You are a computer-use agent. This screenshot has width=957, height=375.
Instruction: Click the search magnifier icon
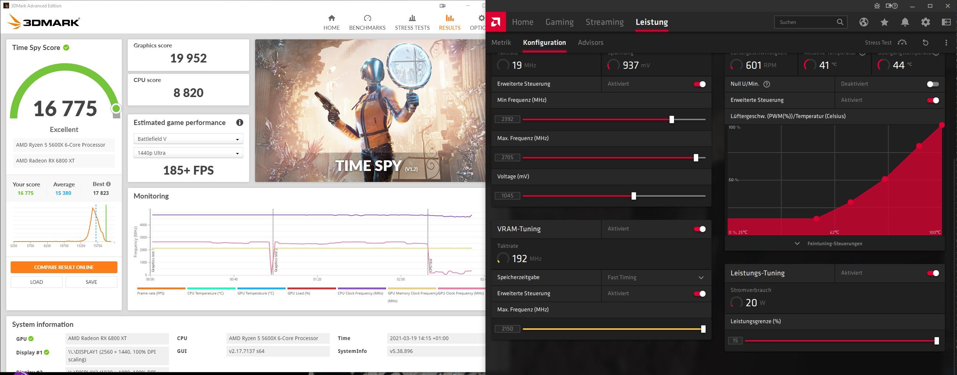840,22
